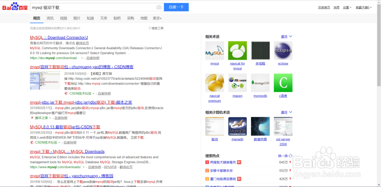The height and width of the screenshot is (187, 381).
Task: Open the navicat for mysql text link
Action: [x=237, y=66]
